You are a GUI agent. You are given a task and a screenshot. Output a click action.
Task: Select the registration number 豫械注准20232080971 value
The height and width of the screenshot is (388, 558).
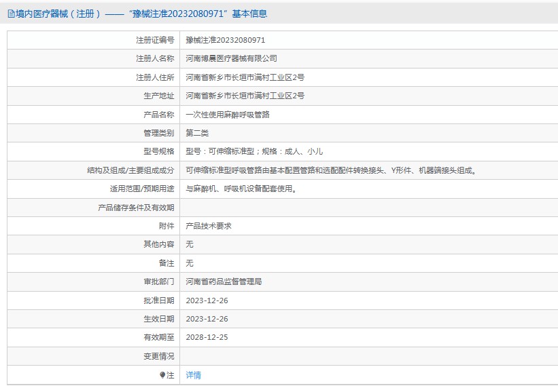[225, 41]
